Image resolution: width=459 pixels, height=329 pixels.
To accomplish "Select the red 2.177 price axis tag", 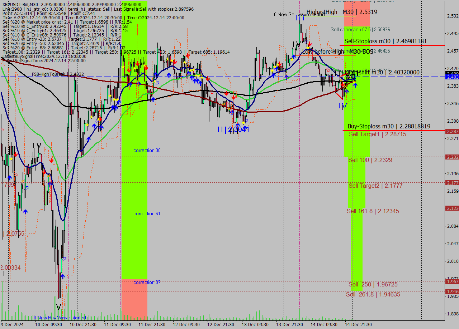I will (452, 183).
